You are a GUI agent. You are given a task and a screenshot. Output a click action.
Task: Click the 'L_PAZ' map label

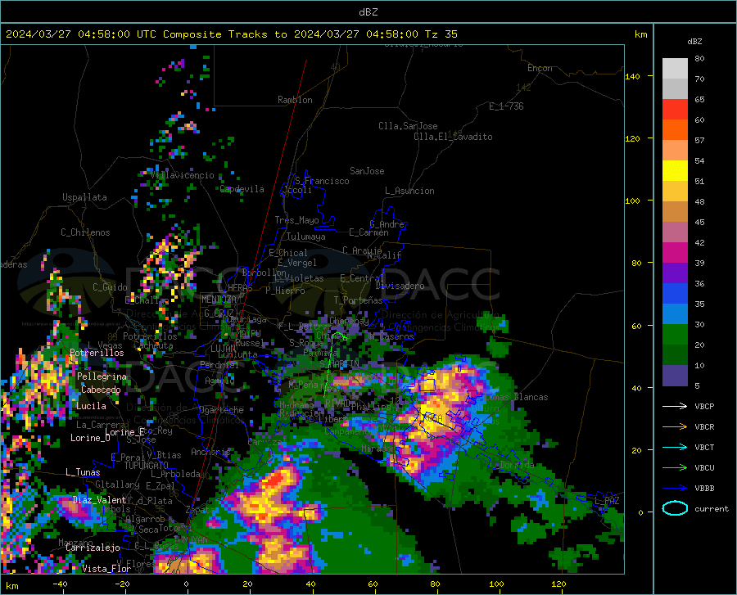point(608,501)
